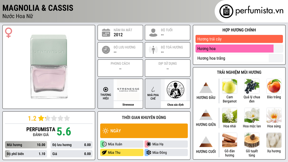
Task: Select the Hoa nhài jasmine image
Action: tap(229, 115)
